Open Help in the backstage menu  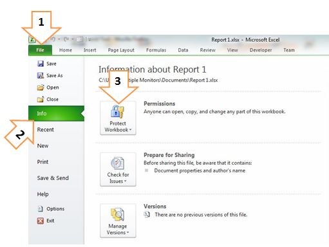point(42,194)
